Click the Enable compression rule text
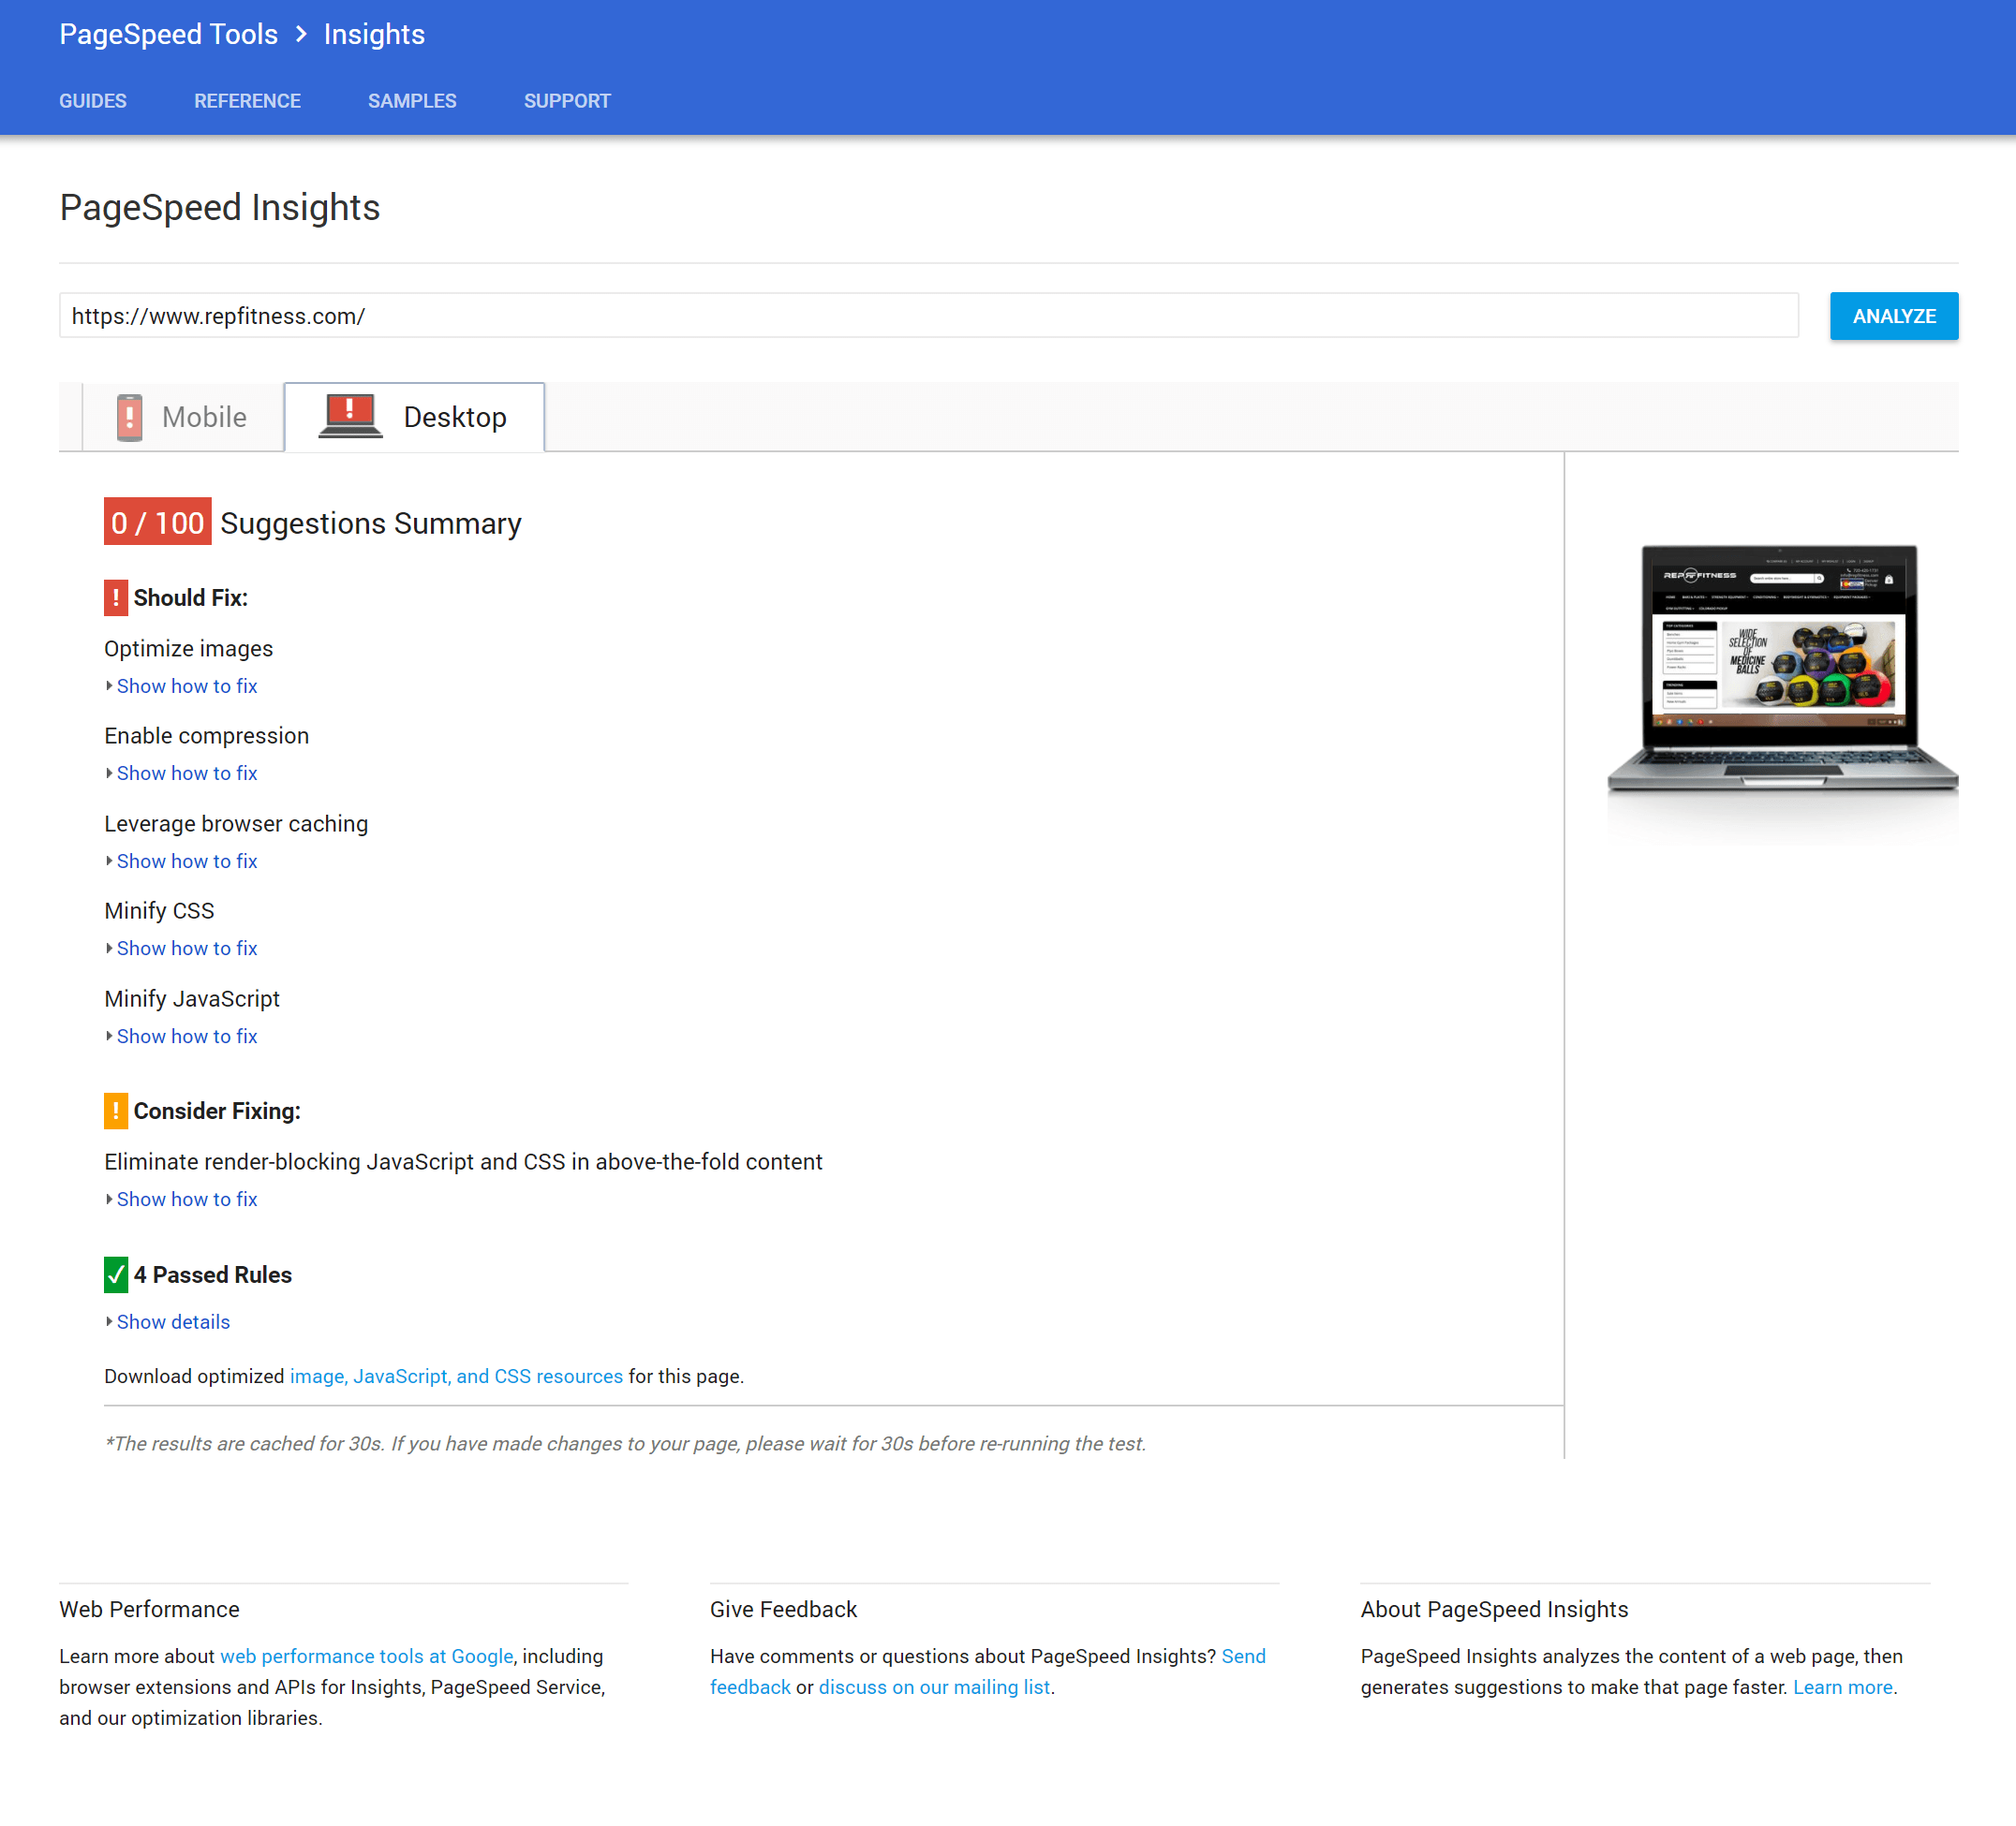 pos(206,736)
